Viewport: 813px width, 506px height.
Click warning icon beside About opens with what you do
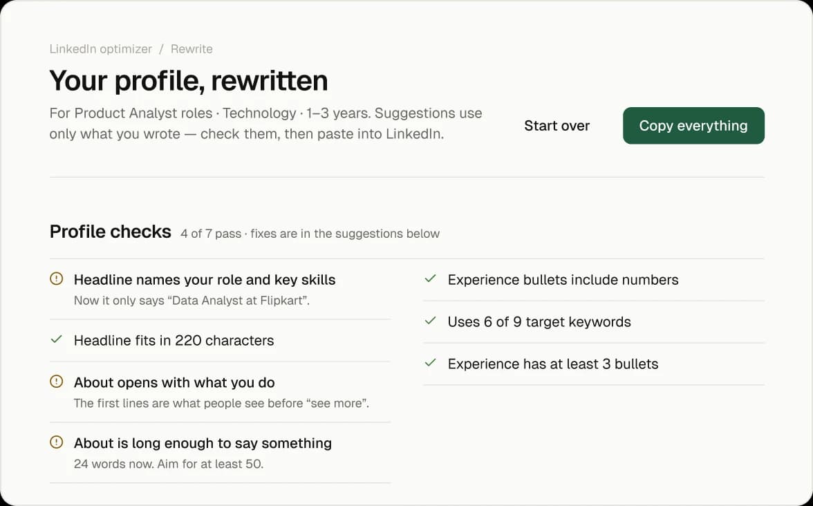[56, 382]
